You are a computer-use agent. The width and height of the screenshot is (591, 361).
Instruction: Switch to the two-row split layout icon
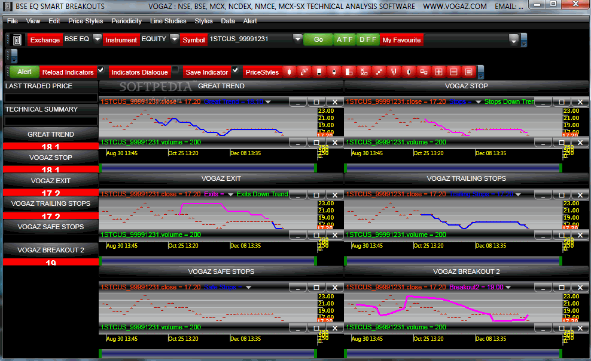[453, 72]
